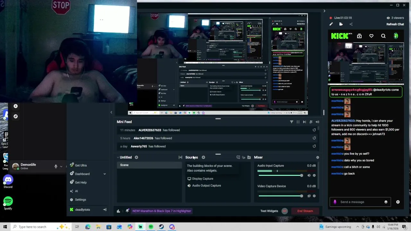
Task: Click the End Stream button
Action: tap(305, 211)
